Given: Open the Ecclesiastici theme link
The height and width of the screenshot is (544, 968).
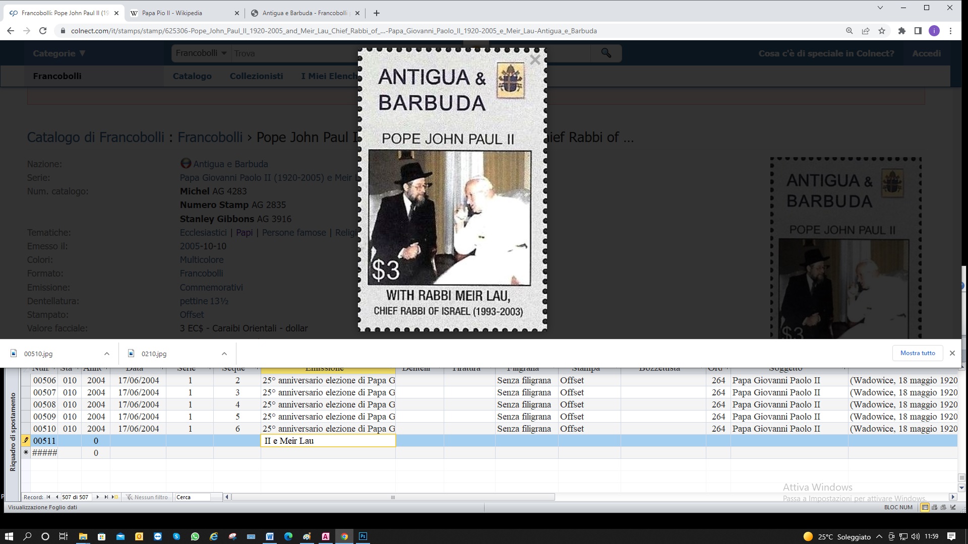Looking at the screenshot, I should point(203,232).
